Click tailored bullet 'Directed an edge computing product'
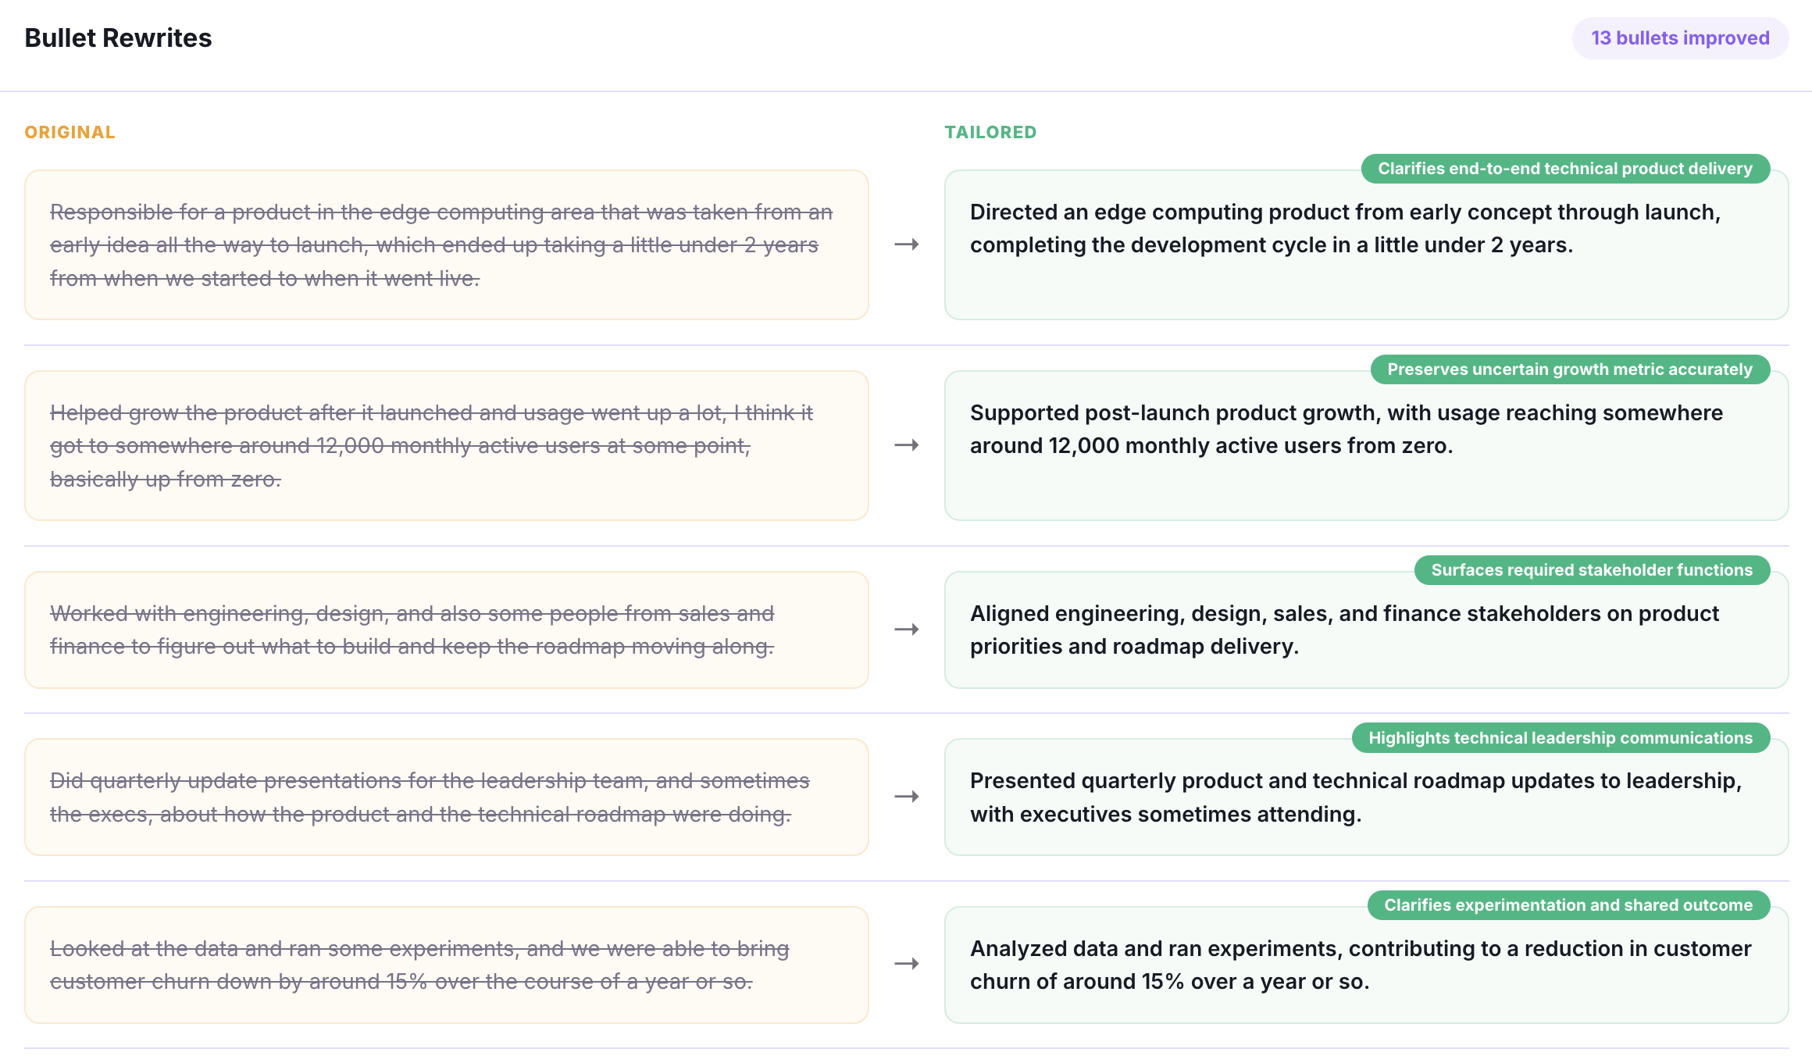The image size is (1812, 1056). (x=1366, y=244)
